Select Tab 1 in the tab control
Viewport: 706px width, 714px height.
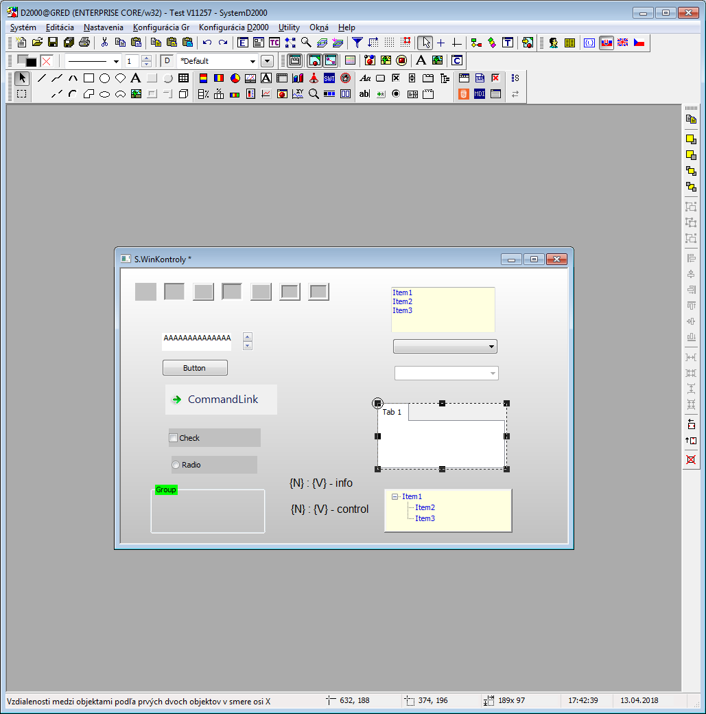coord(392,412)
